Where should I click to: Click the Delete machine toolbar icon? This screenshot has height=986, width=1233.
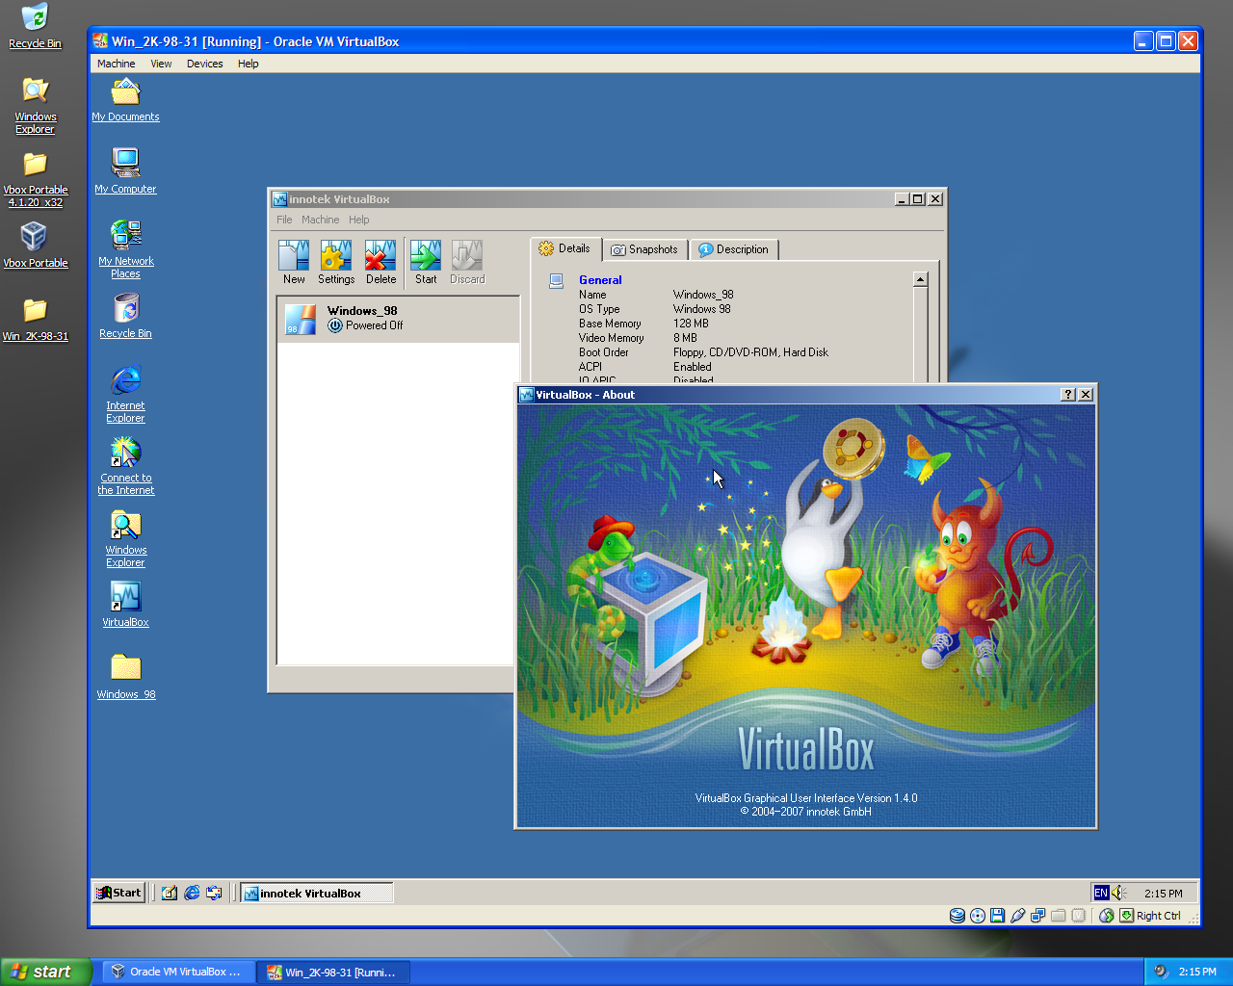380,263
